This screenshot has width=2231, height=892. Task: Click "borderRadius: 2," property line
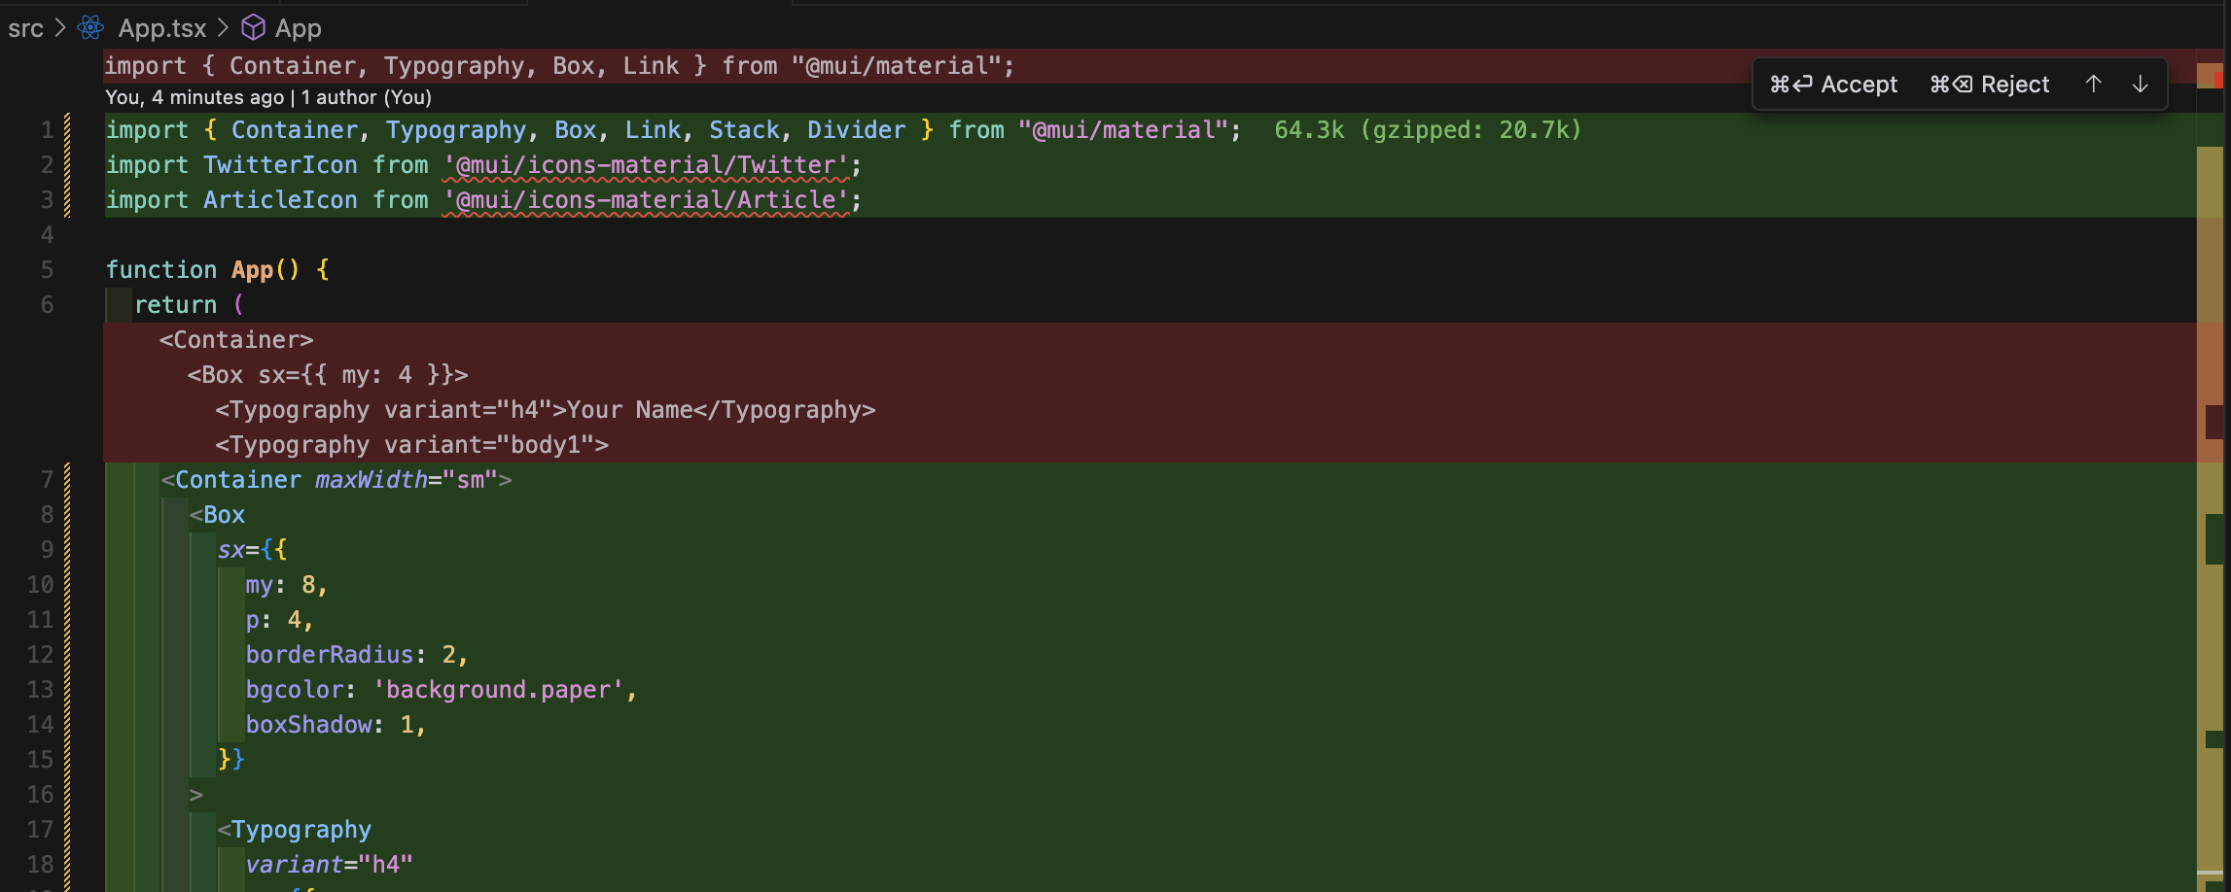click(357, 655)
